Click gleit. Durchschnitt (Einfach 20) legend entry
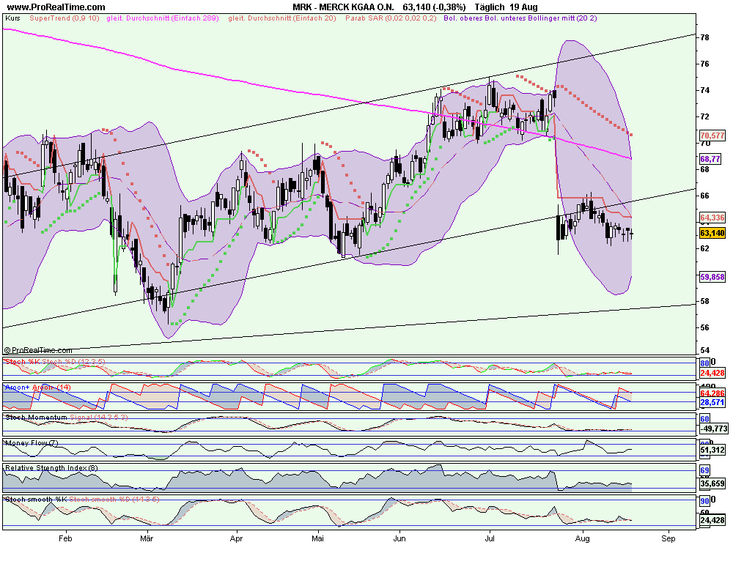 (282, 18)
